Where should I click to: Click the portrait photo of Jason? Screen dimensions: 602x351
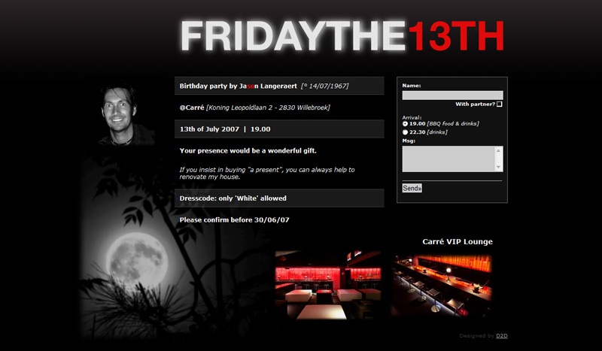click(122, 114)
